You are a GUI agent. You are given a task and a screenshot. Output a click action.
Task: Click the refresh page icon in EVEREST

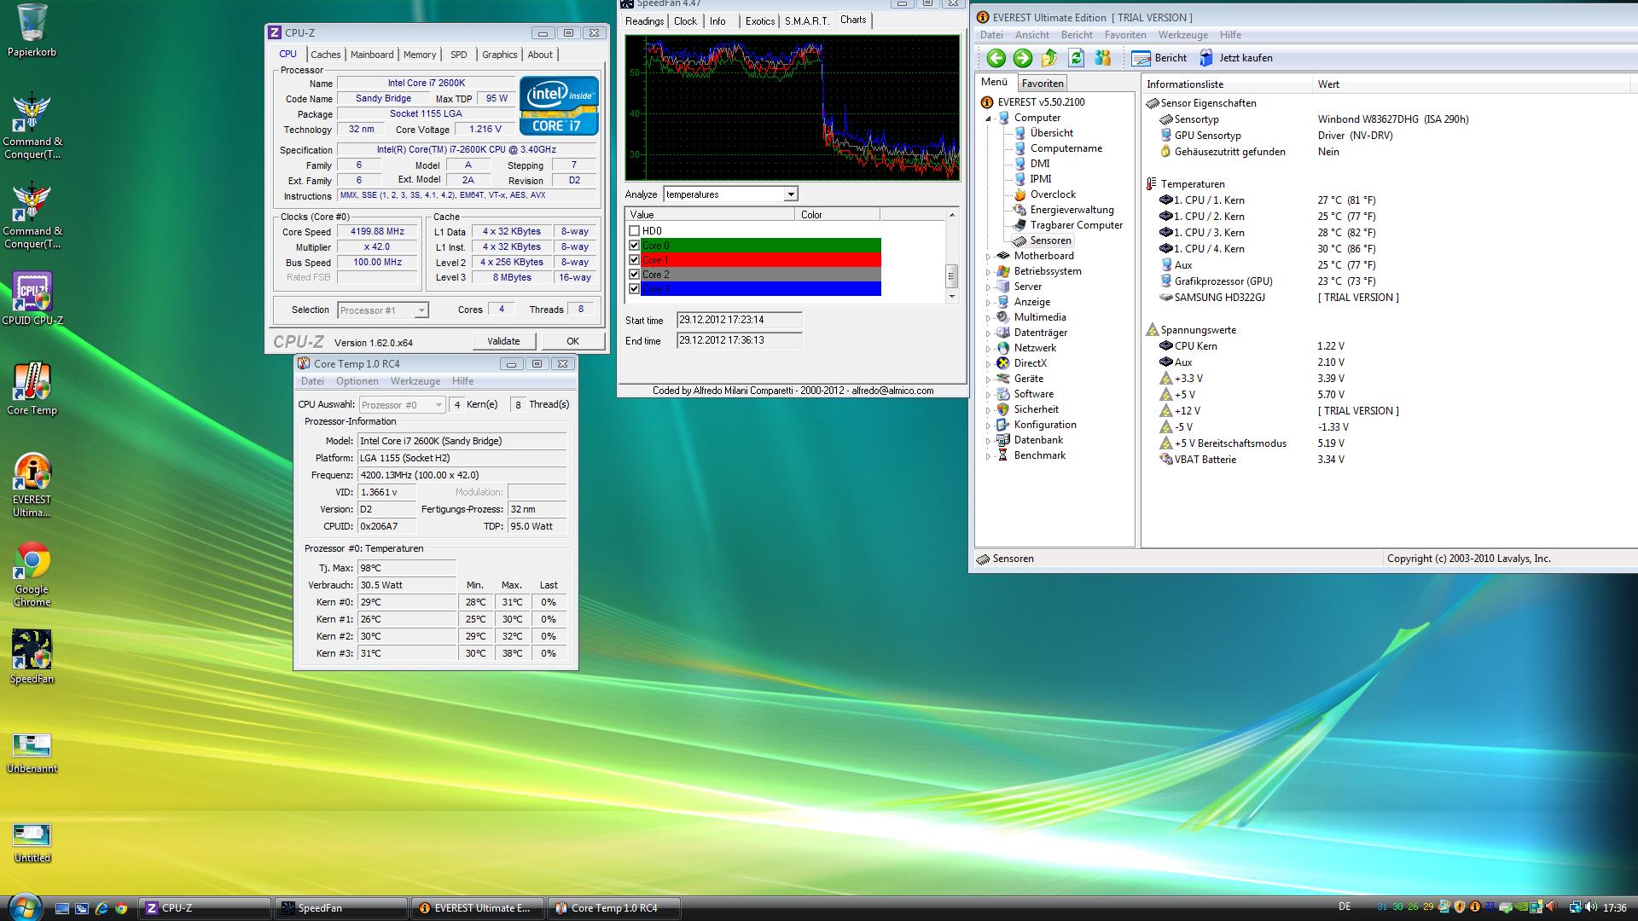(1076, 58)
